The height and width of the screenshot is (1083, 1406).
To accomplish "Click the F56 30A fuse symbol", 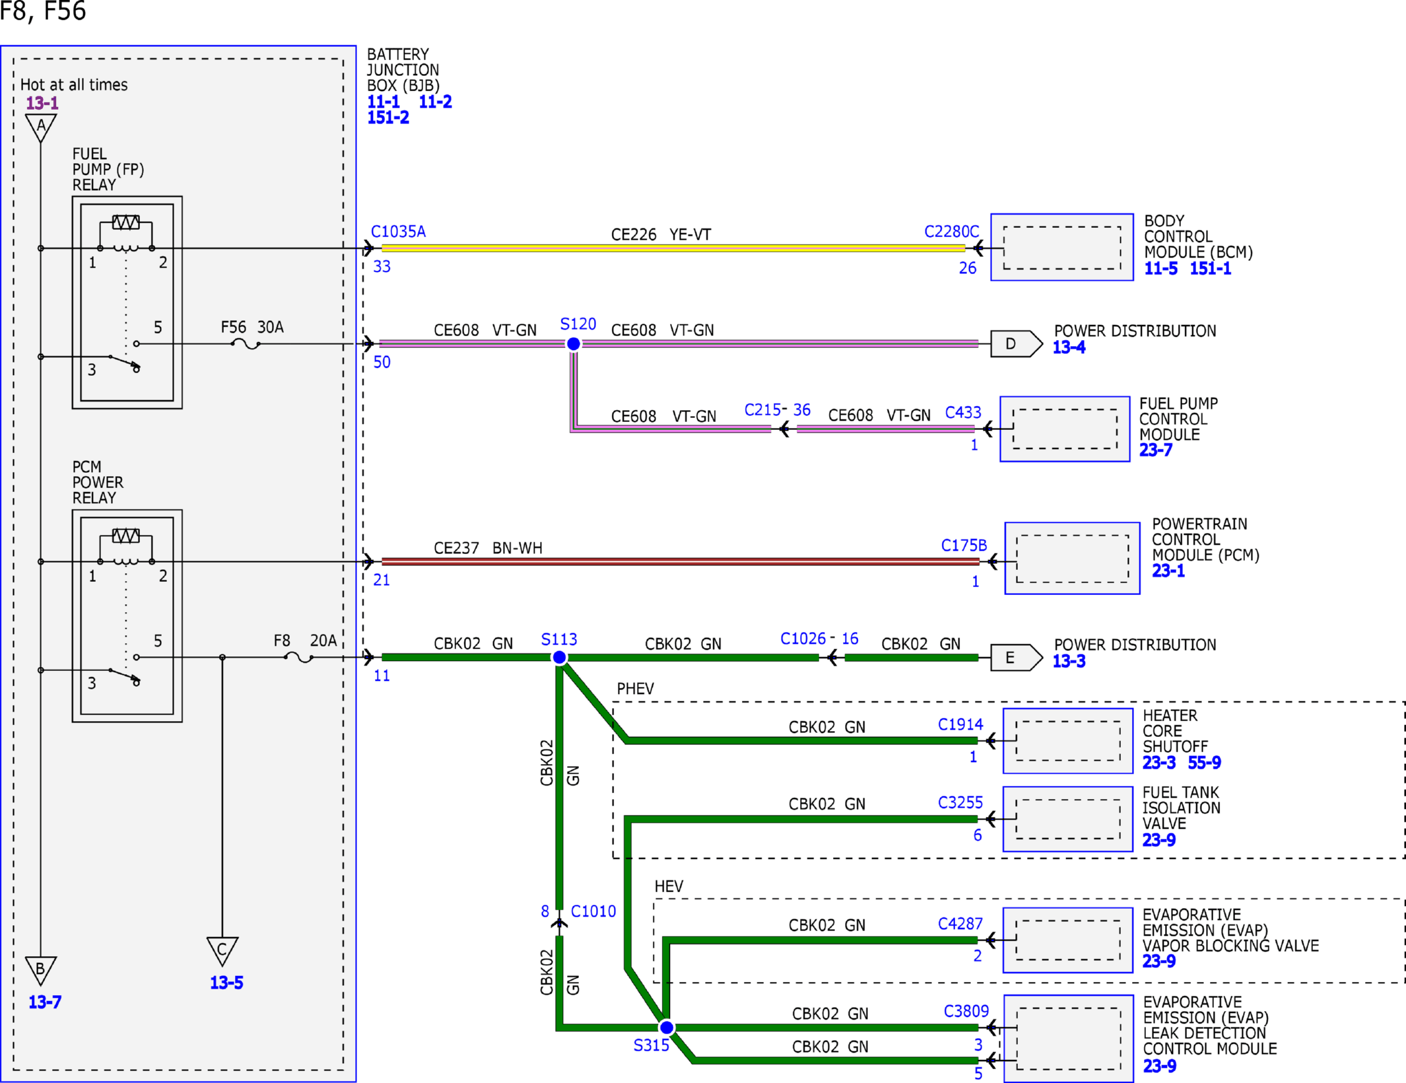I will point(246,344).
